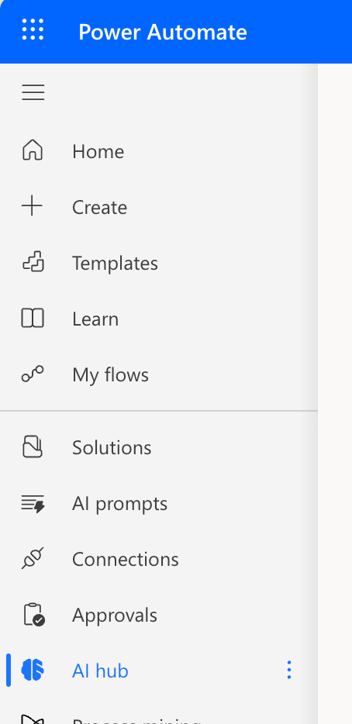Viewport: 352px width, 724px height.
Task: Open the Approvals clipboard icon
Action: (33, 615)
